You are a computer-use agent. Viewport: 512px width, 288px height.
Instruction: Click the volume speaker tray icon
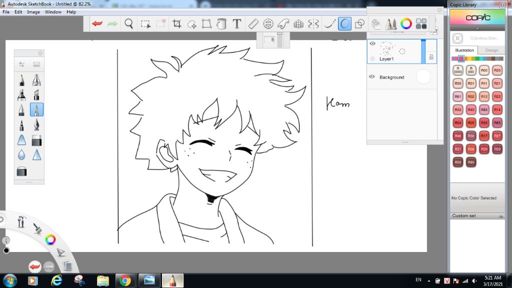tap(474, 281)
